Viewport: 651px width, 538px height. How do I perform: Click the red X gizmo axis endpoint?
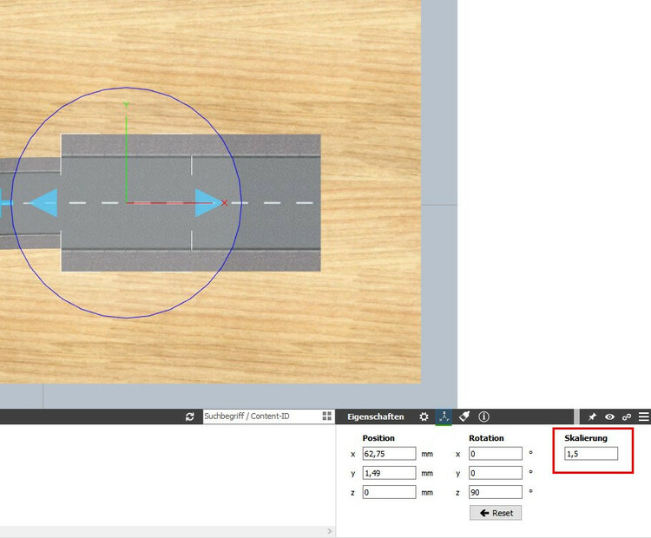click(224, 203)
